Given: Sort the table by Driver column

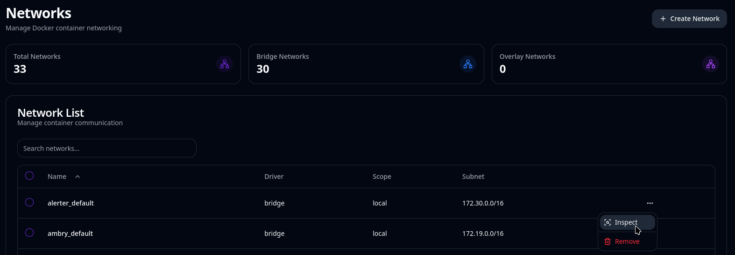Looking at the screenshot, I should point(274,177).
